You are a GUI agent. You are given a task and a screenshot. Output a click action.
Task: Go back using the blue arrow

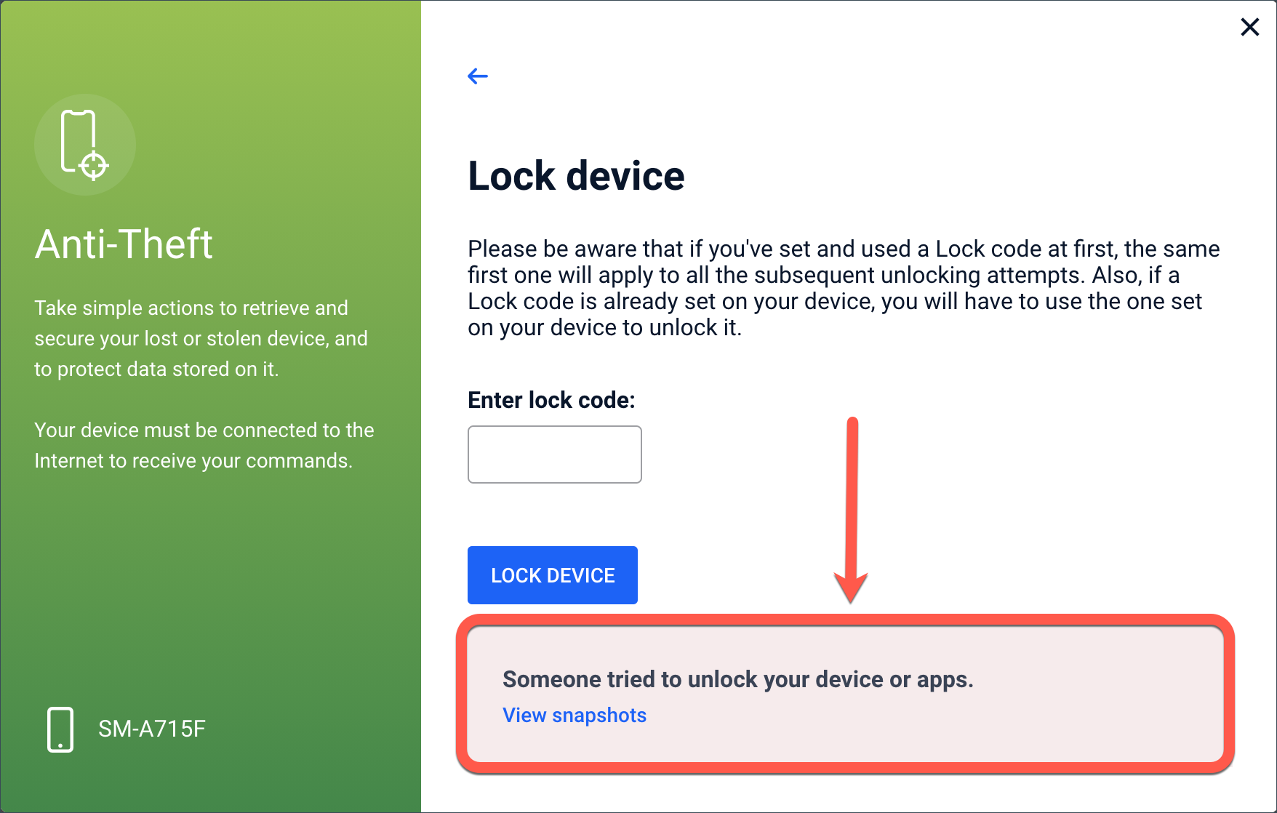pos(478,76)
